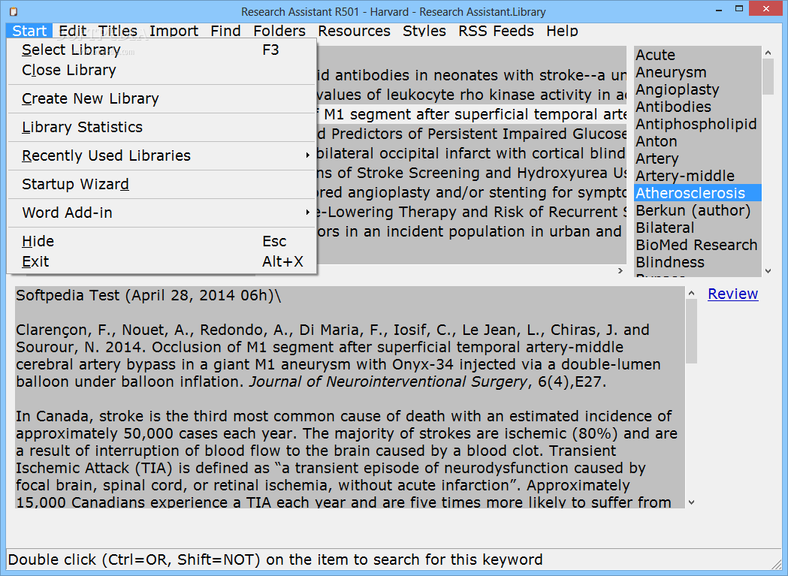
Task: Click abstract pane scroll up arrow
Action: [692, 293]
